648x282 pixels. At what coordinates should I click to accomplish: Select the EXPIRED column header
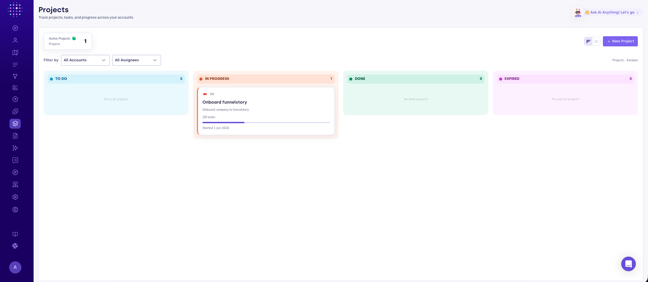pyautogui.click(x=565, y=79)
